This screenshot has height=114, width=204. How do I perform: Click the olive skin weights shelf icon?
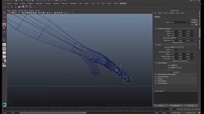pyautogui.click(x=27, y=7)
